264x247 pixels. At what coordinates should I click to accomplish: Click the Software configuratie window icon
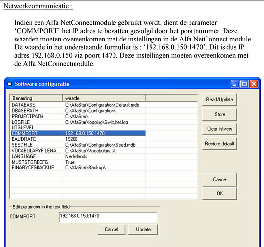tap(10, 84)
